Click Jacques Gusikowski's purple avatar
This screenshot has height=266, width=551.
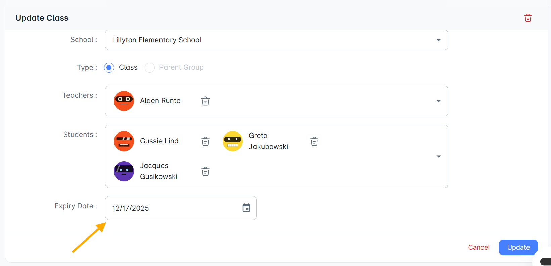pyautogui.click(x=124, y=171)
